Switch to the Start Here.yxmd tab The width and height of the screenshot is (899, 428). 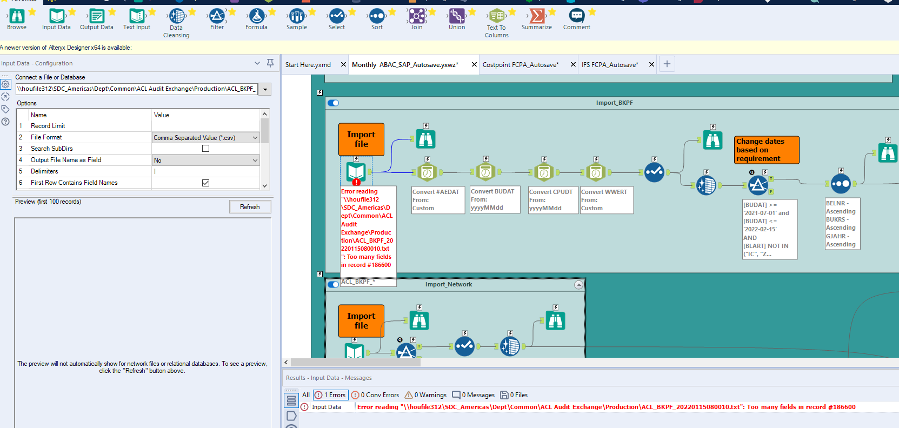tap(308, 65)
